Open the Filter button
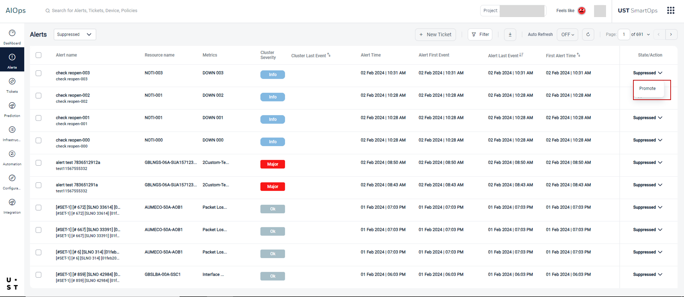The height and width of the screenshot is (297, 684). 480,34
